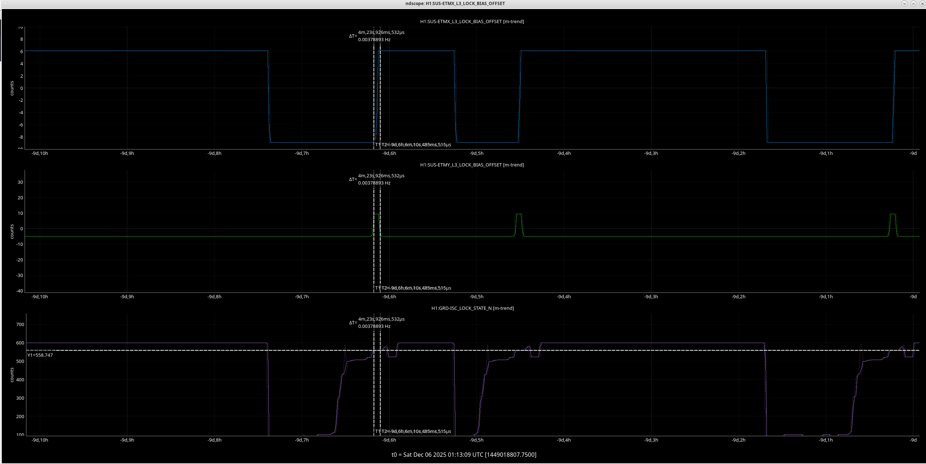
Task: Click the T2 cursor label in bottom plot
Action: click(x=416, y=432)
